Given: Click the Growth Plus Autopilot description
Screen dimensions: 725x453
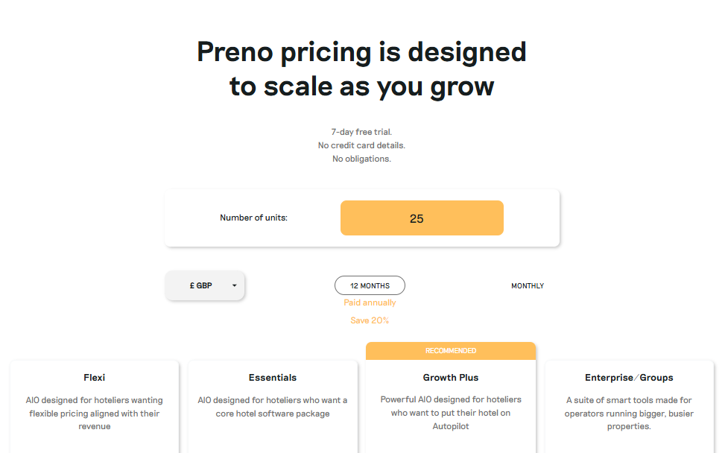Looking at the screenshot, I should [x=451, y=413].
